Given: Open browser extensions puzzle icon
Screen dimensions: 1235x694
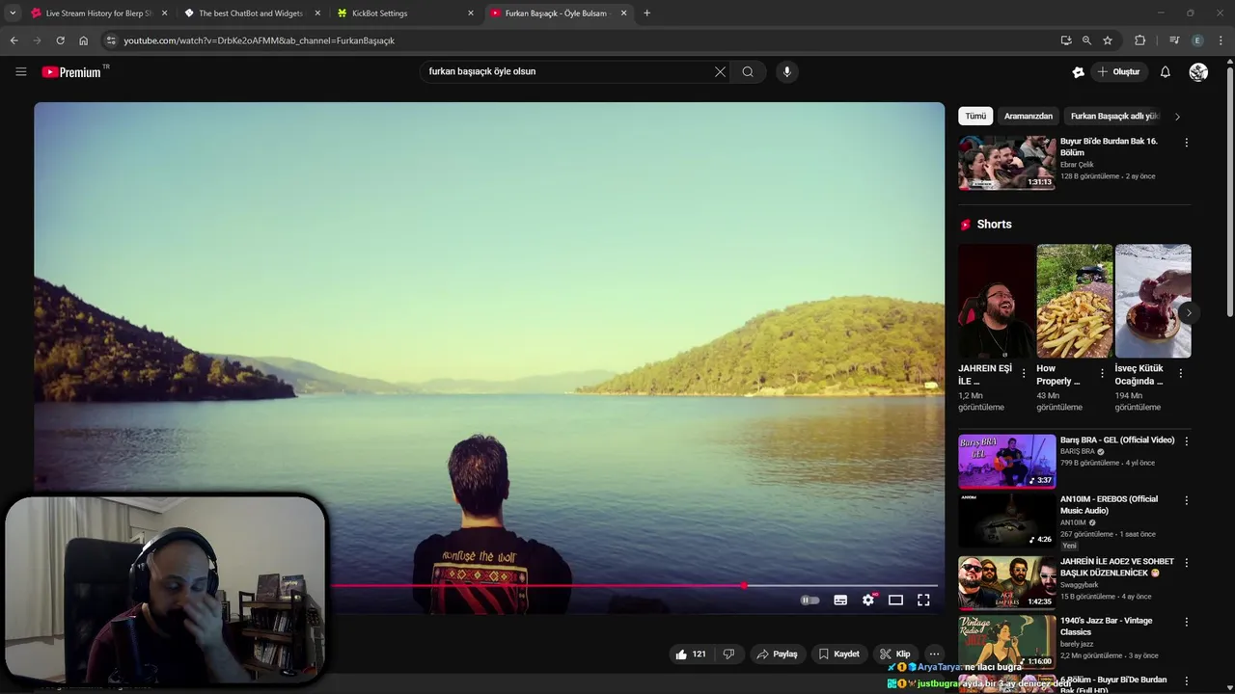Looking at the screenshot, I should pos(1139,40).
